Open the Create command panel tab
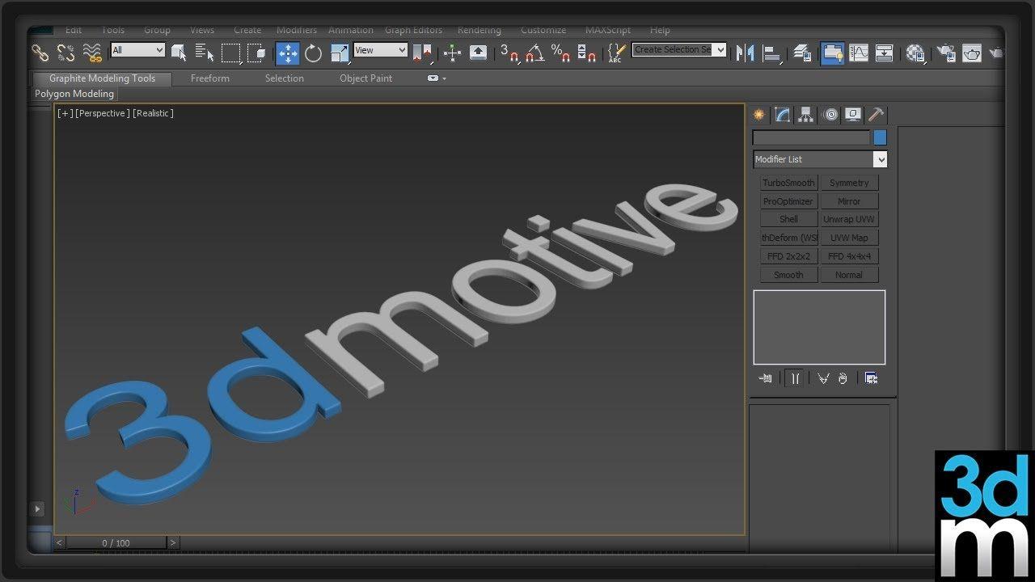1035x582 pixels. 758,115
